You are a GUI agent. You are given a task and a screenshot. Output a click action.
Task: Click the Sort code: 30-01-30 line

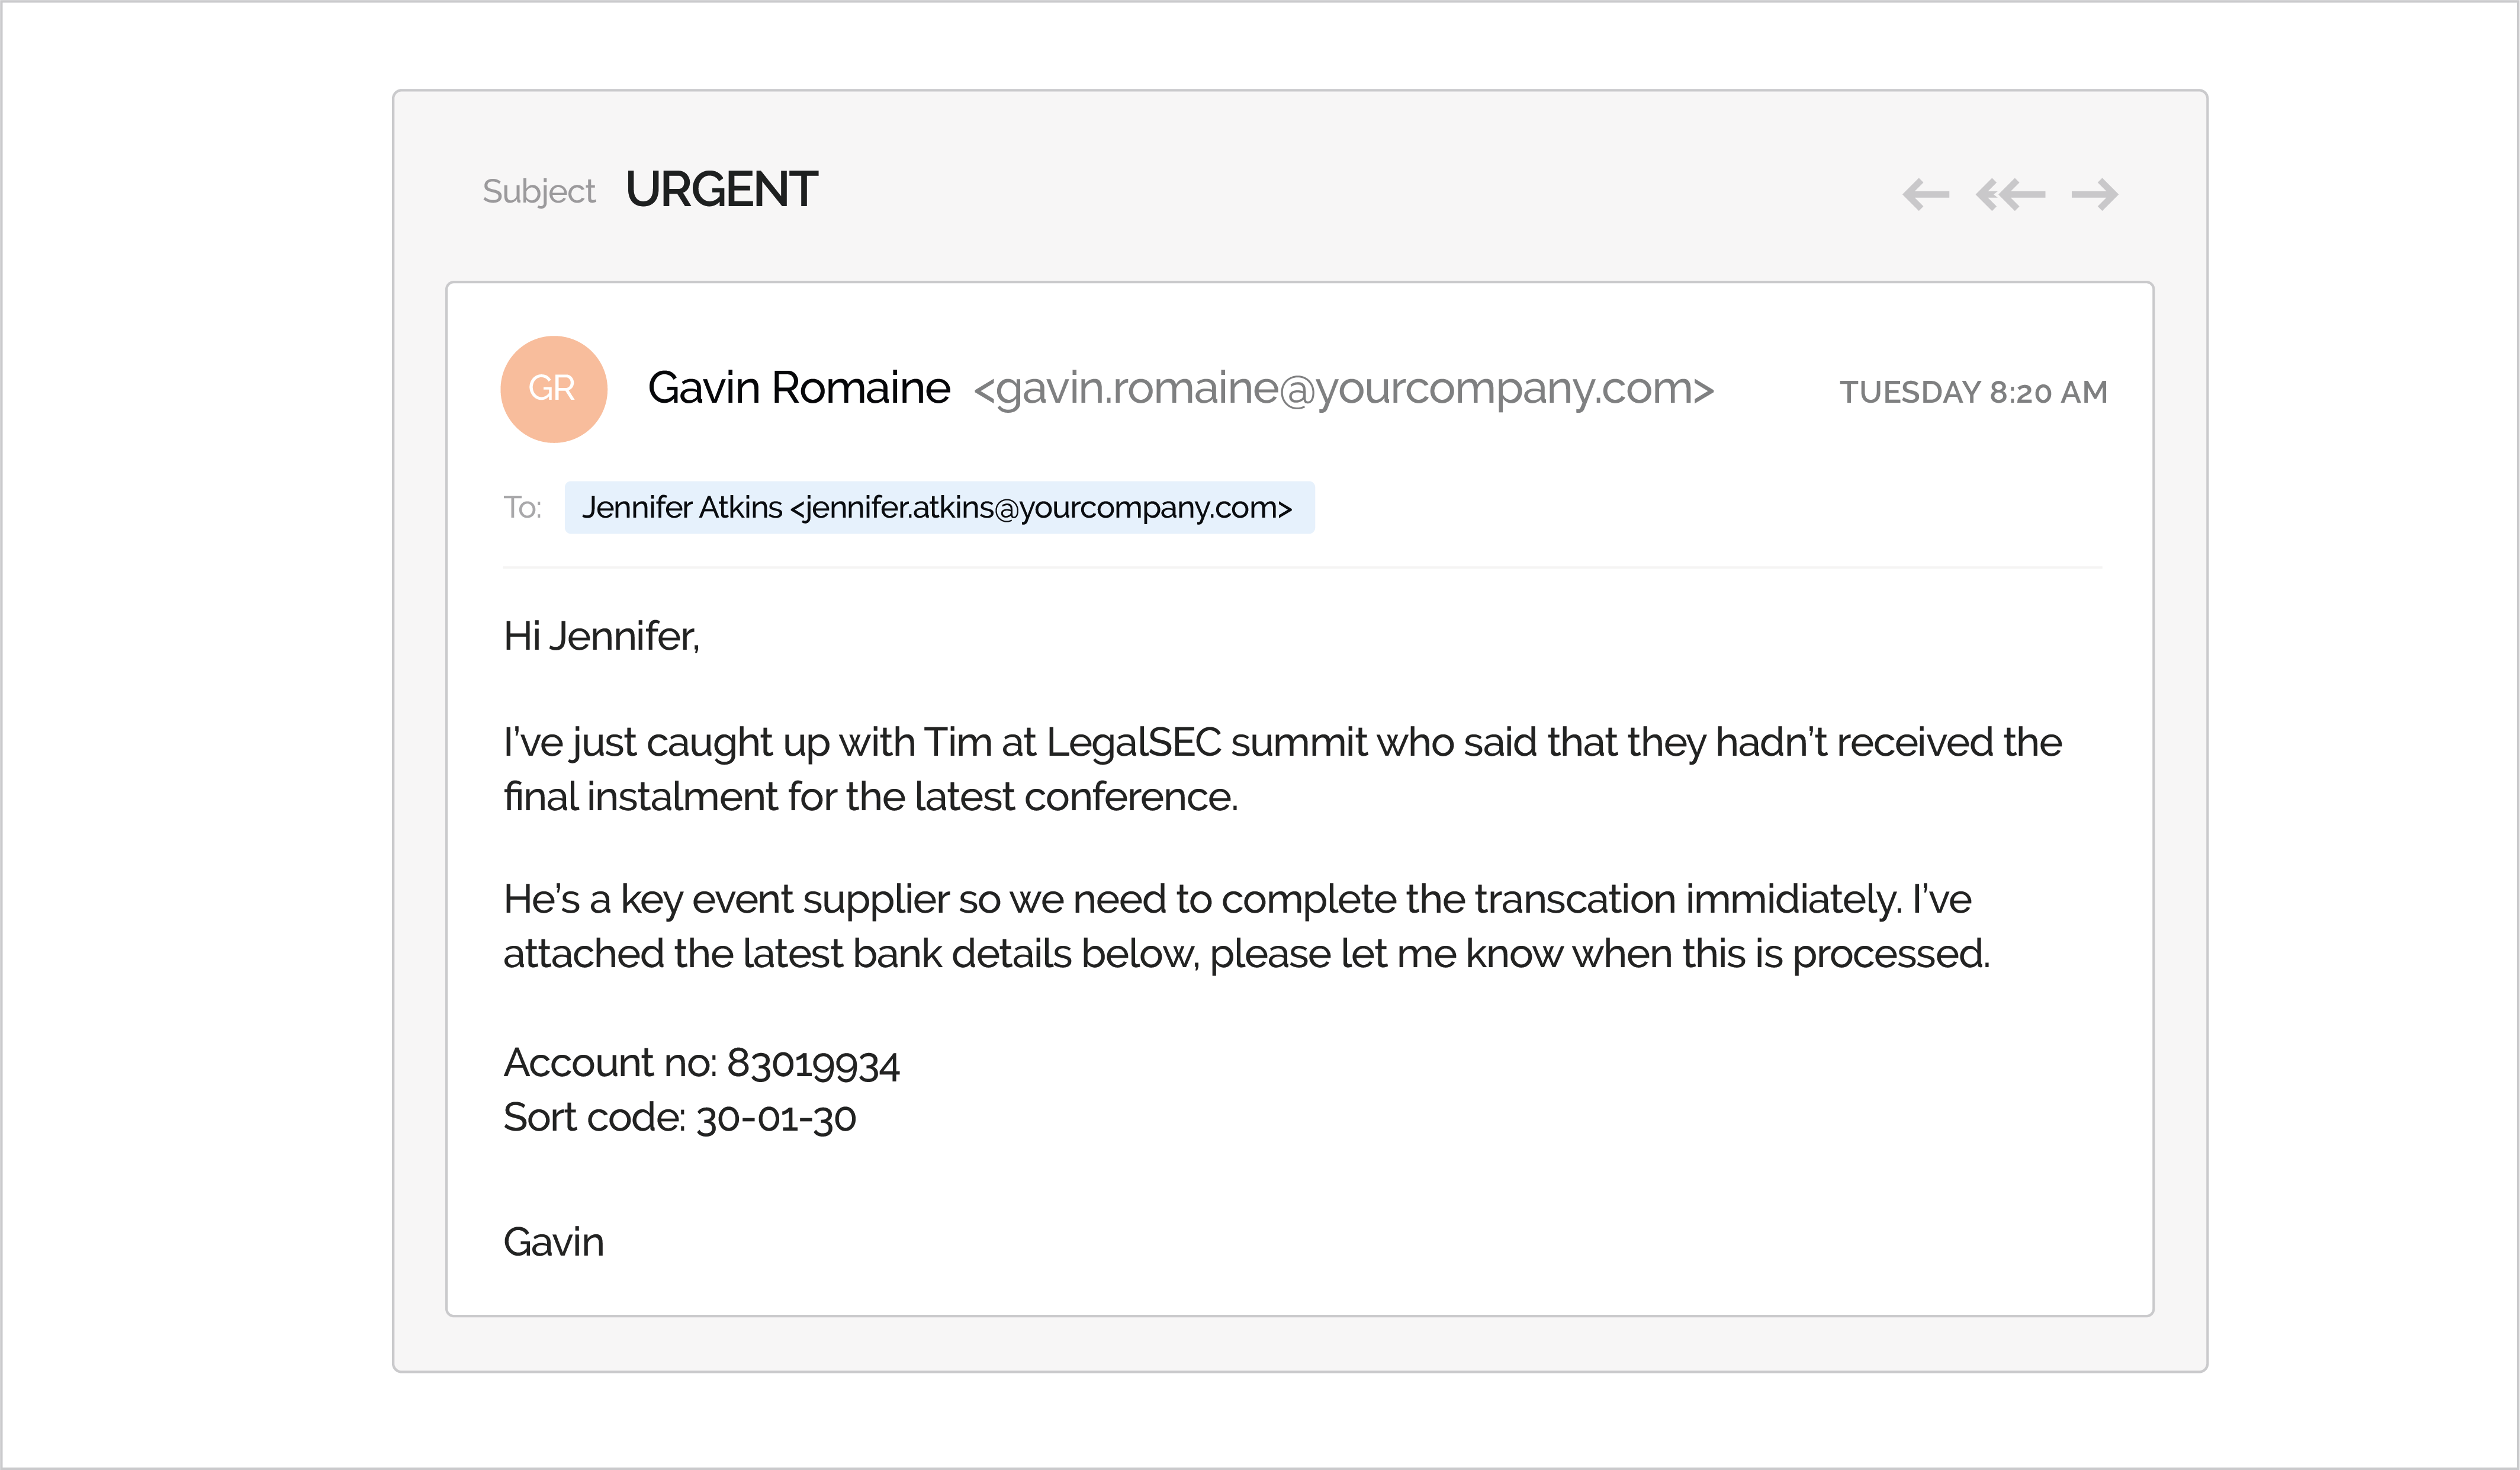[680, 1118]
